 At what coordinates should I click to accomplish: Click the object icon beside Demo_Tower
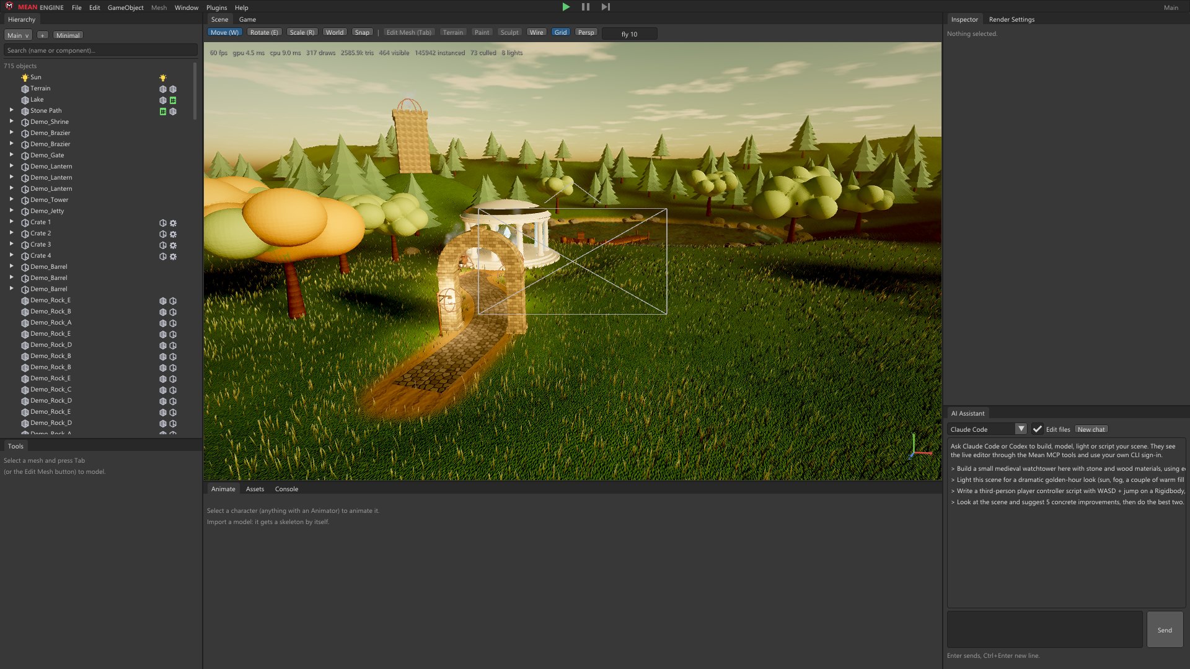pyautogui.click(x=25, y=200)
